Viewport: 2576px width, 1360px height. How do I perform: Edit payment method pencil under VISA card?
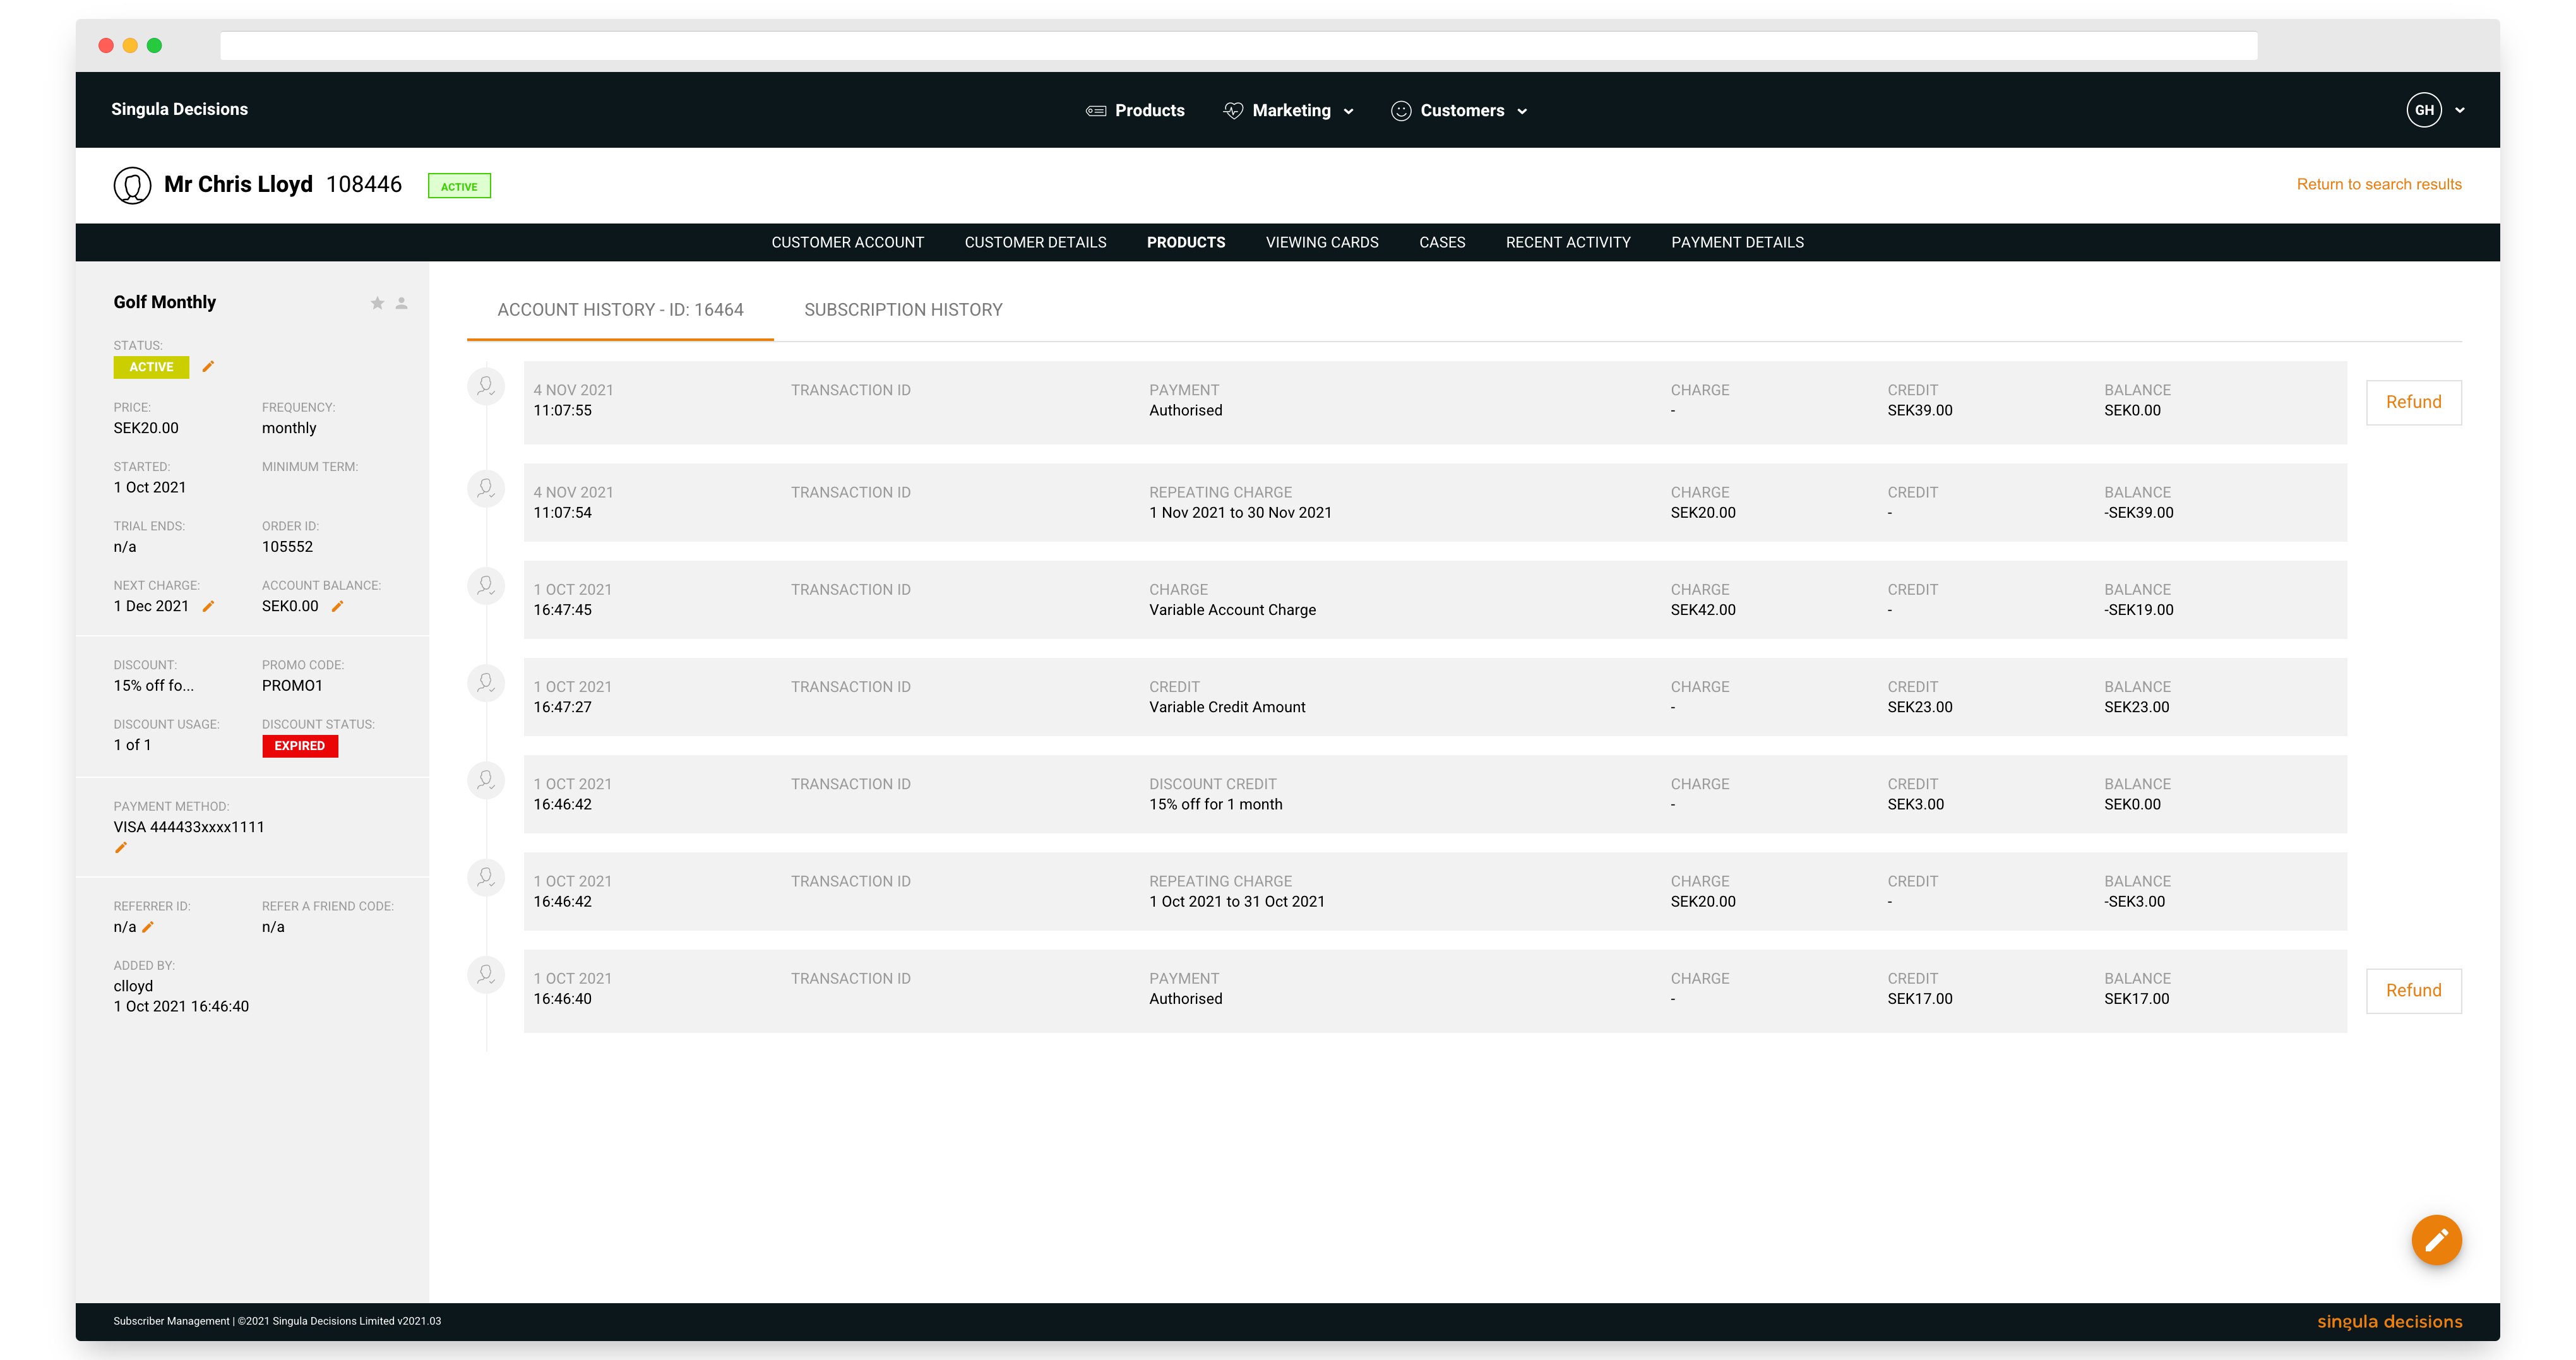(x=121, y=848)
